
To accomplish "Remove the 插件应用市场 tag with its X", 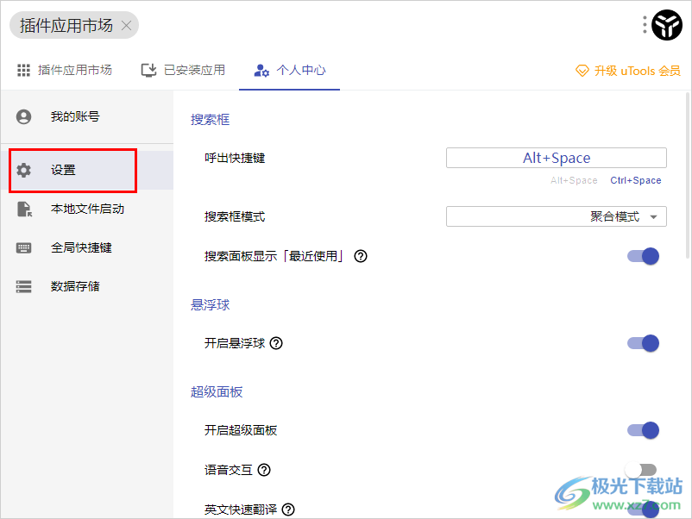I will pyautogui.click(x=126, y=26).
